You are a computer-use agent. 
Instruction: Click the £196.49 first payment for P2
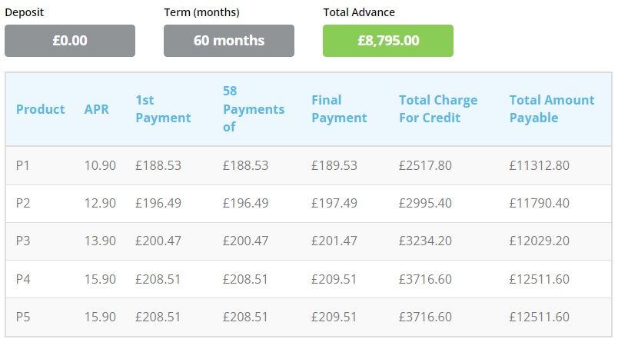(158, 203)
